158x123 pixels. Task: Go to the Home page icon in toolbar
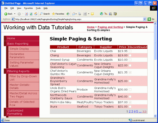point(36,14)
